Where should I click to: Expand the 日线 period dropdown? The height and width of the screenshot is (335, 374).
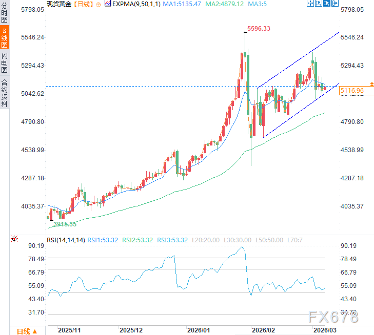point(27,331)
